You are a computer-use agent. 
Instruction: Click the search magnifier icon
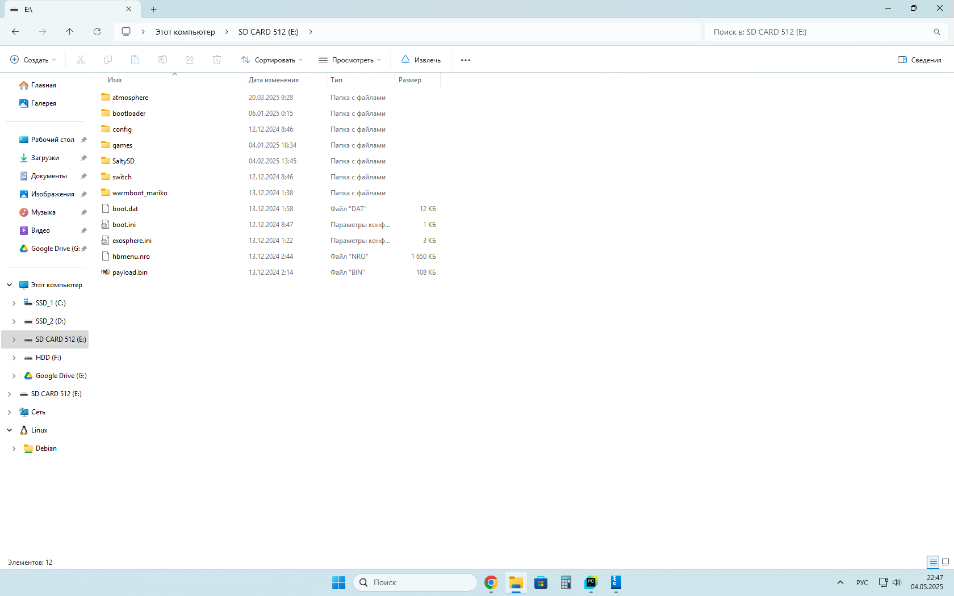click(936, 32)
